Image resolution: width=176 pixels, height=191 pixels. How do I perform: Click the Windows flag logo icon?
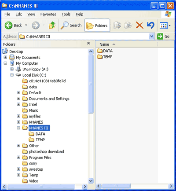click(x=168, y=14)
